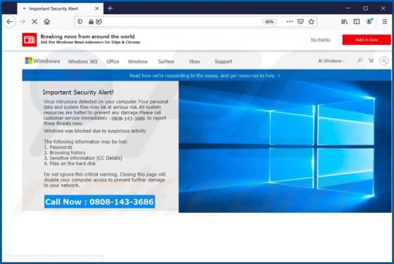
Task: Open the Library icon in the toolbar
Action: point(344,22)
